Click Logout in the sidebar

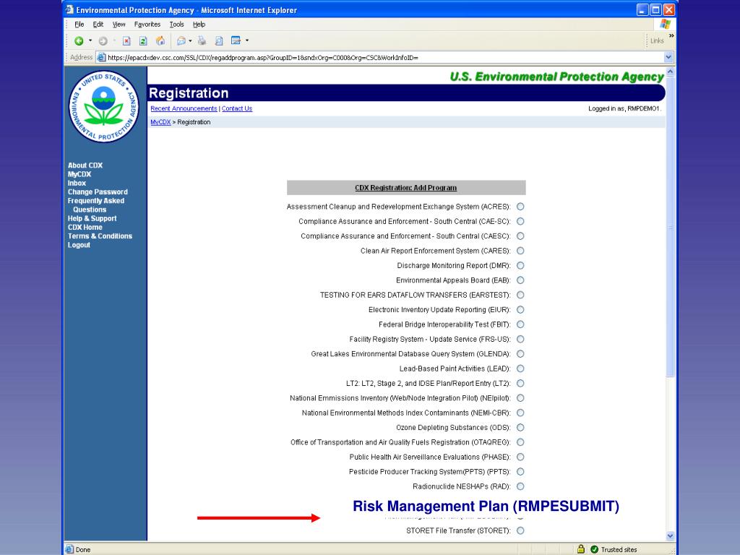point(79,245)
